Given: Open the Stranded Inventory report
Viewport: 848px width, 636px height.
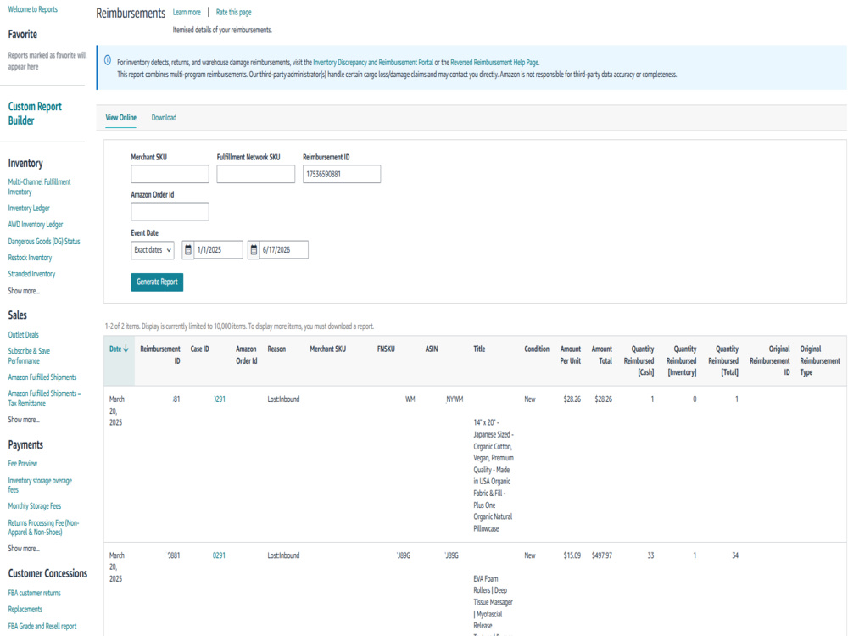Looking at the screenshot, I should pyautogui.click(x=31, y=274).
